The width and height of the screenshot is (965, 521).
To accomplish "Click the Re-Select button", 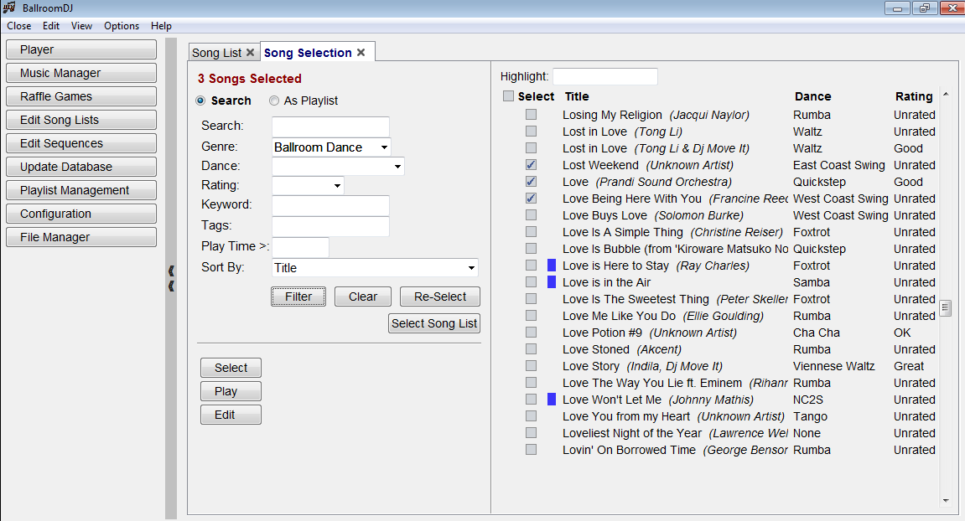I will point(439,297).
